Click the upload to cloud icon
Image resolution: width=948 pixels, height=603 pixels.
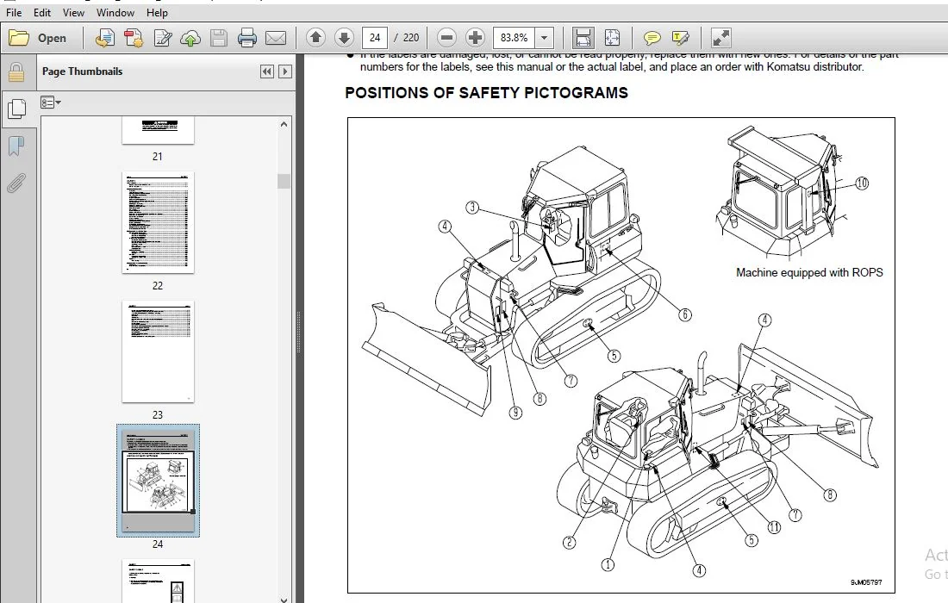pos(190,38)
